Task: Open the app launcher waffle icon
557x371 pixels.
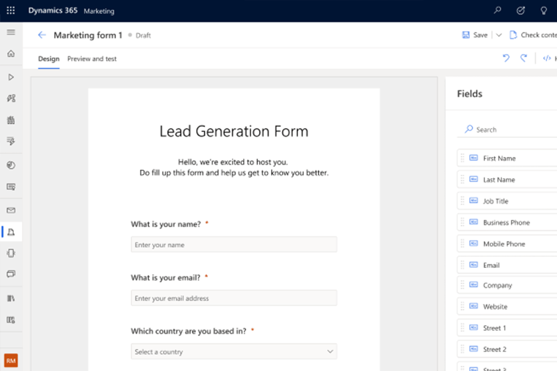Action: (10, 10)
